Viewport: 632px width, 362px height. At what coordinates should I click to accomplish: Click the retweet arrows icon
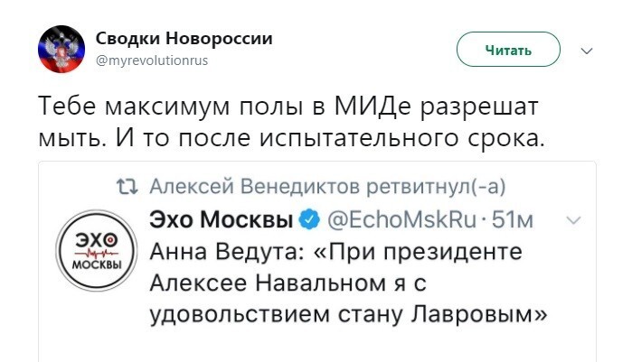click(x=127, y=187)
